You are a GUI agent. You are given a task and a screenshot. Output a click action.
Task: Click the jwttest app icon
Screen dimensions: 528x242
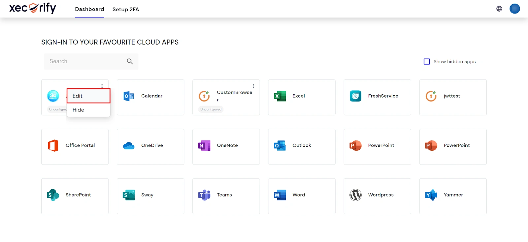(431, 96)
